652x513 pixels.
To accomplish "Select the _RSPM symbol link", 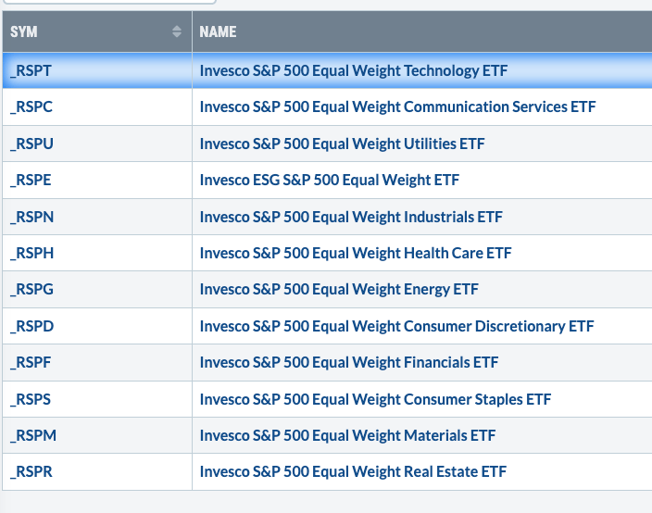I will [31, 435].
